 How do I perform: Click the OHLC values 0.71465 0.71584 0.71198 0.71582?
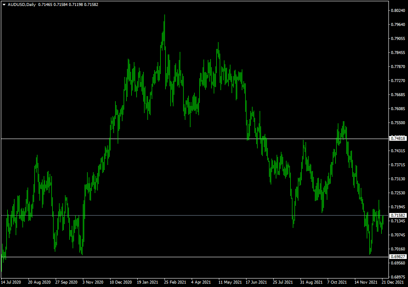click(x=68, y=5)
